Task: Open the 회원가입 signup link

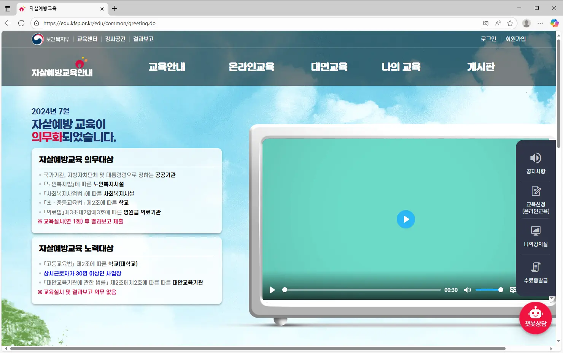Action: pos(516,38)
